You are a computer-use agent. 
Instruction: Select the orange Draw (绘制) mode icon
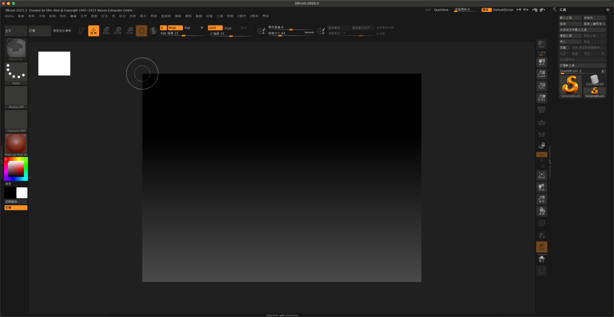[94, 31]
